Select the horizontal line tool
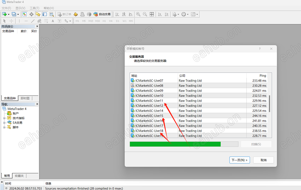The image size is (301, 190). pyautogui.click(x=26, y=21)
